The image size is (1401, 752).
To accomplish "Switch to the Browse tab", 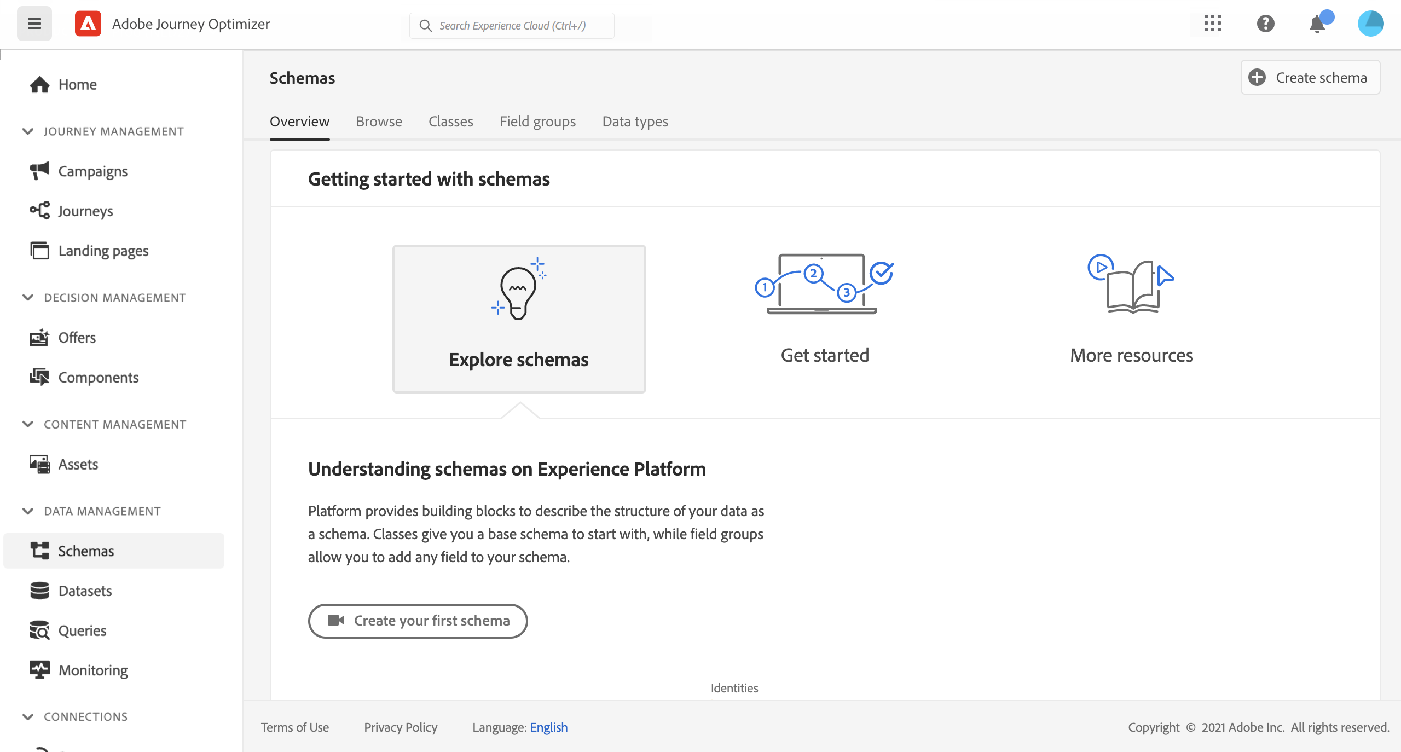I will tap(379, 122).
